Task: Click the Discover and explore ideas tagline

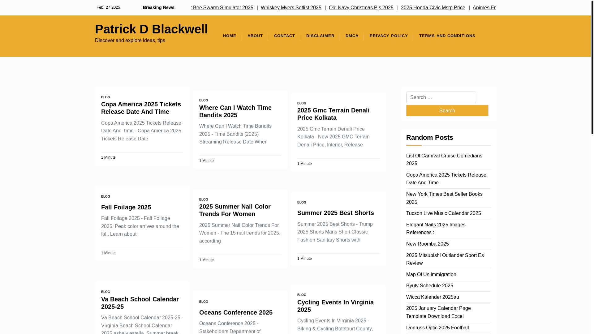Action: [130, 41]
